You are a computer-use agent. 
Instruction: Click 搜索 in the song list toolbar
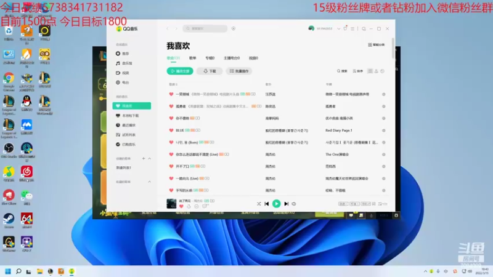click(342, 71)
